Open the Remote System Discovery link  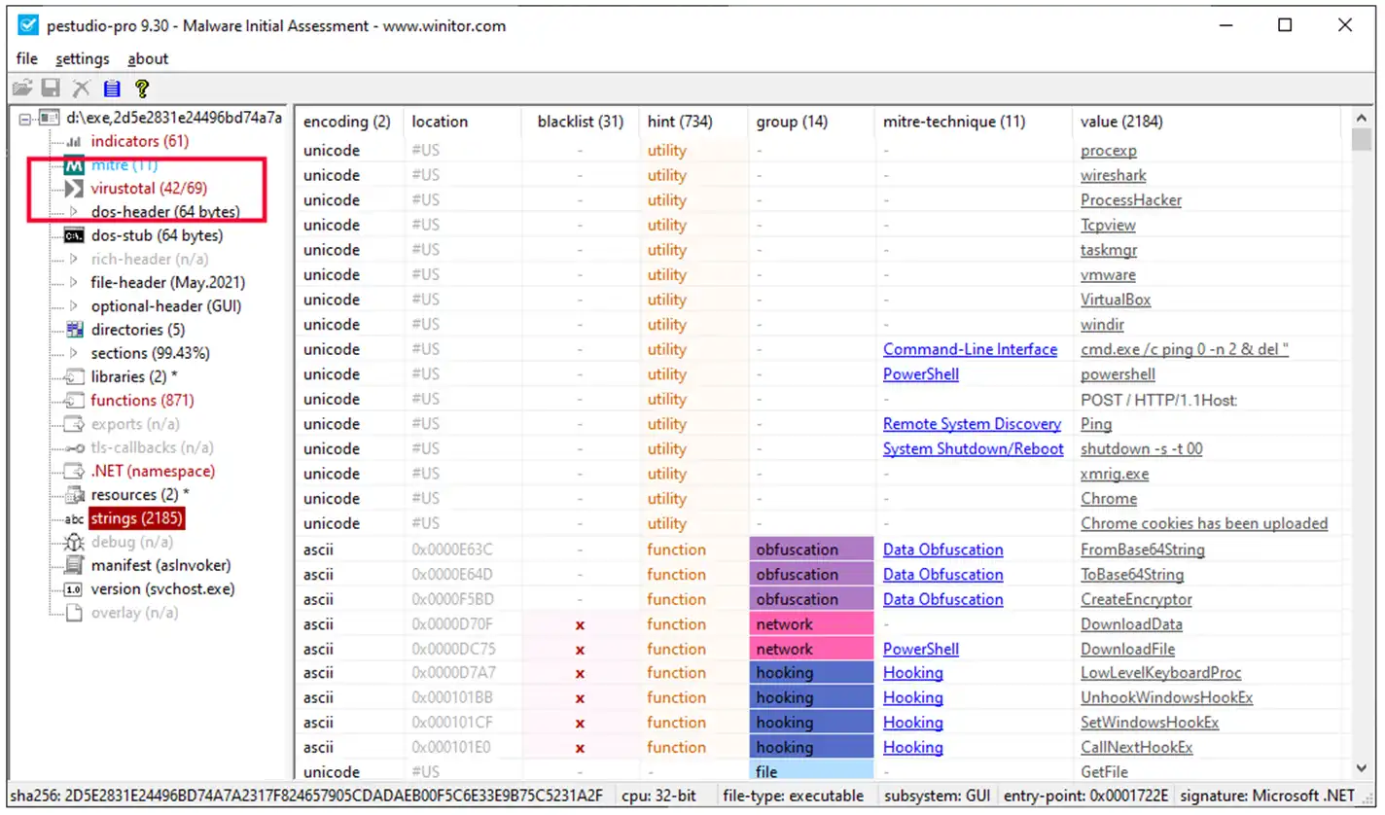point(972,424)
